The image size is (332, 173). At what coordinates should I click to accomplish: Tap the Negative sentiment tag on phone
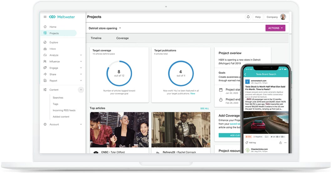[x=258, y=137]
